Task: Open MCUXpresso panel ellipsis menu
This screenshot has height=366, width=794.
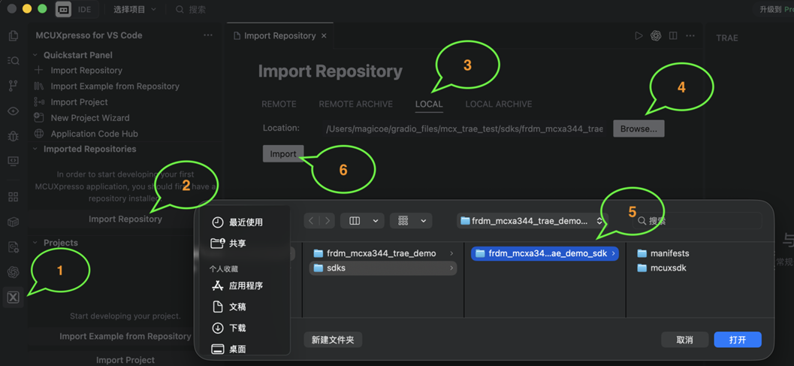Action: pos(207,35)
